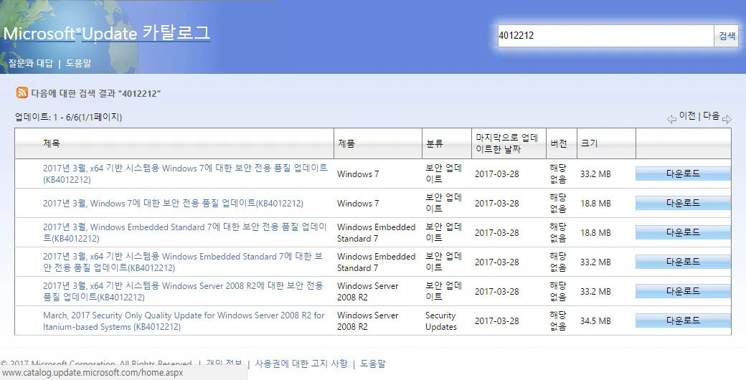Open x64 Windows 7 KB4012212 update link
746x380 pixels.
point(185,174)
